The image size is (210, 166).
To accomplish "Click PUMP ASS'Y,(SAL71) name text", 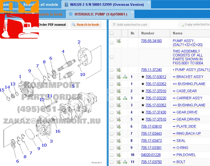I will 192,70.
